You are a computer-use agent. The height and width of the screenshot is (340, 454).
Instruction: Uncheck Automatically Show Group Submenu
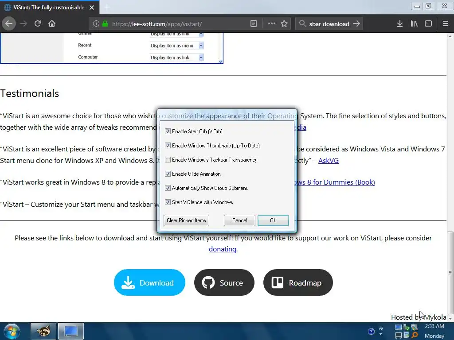click(x=168, y=188)
